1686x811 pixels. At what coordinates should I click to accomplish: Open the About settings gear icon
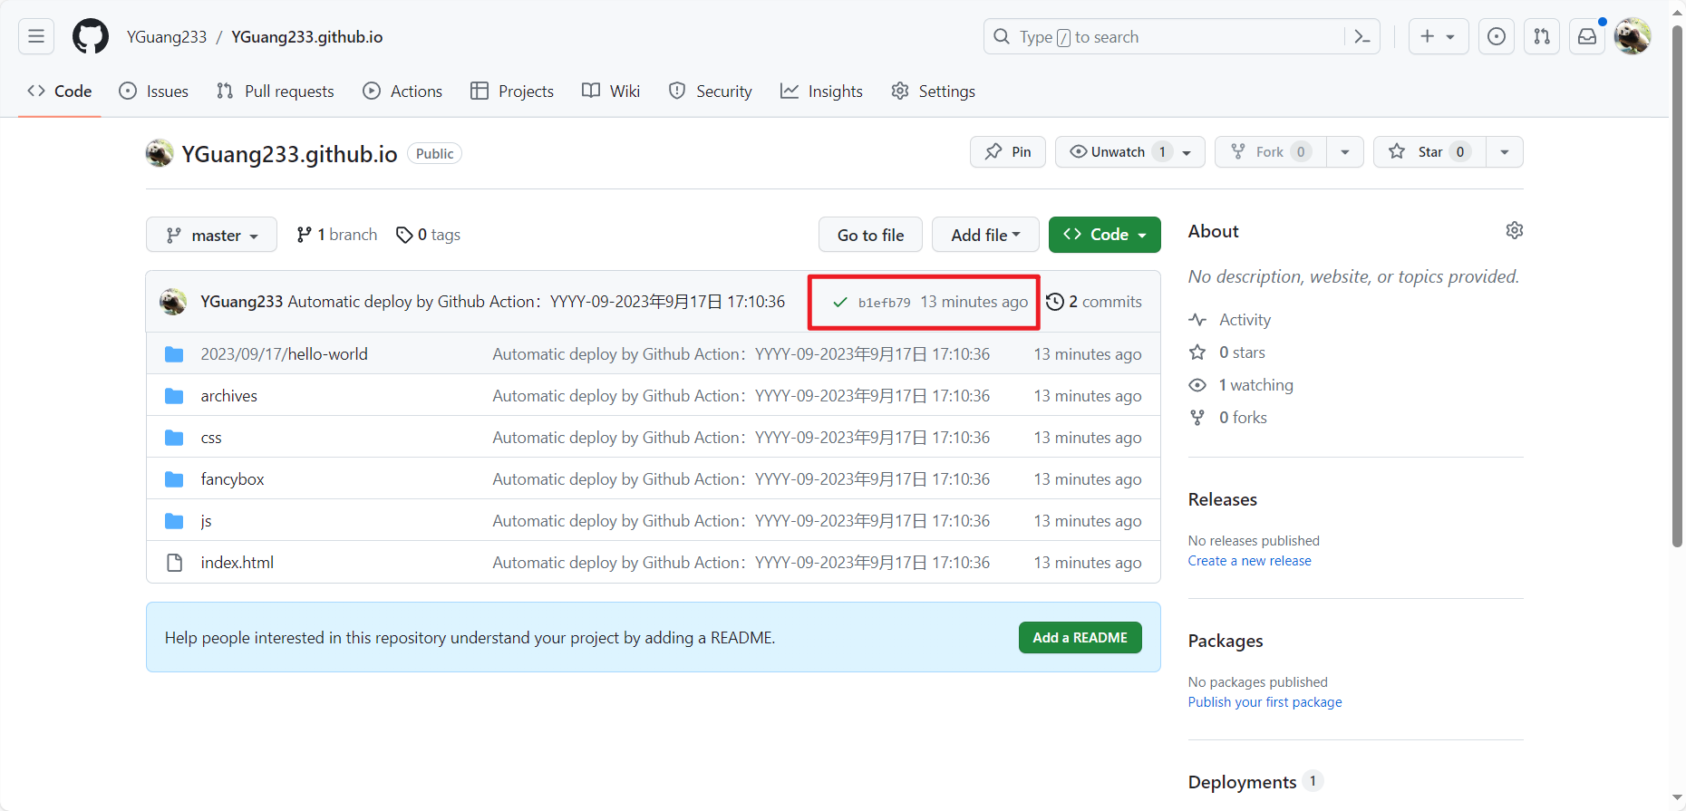pyautogui.click(x=1514, y=230)
